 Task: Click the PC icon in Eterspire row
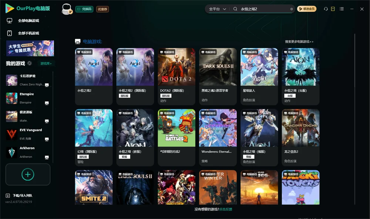pos(47,103)
